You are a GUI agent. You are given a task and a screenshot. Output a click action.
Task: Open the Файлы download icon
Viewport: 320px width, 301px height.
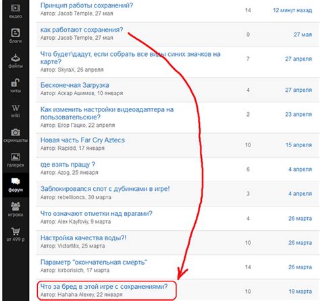[x=16, y=58]
